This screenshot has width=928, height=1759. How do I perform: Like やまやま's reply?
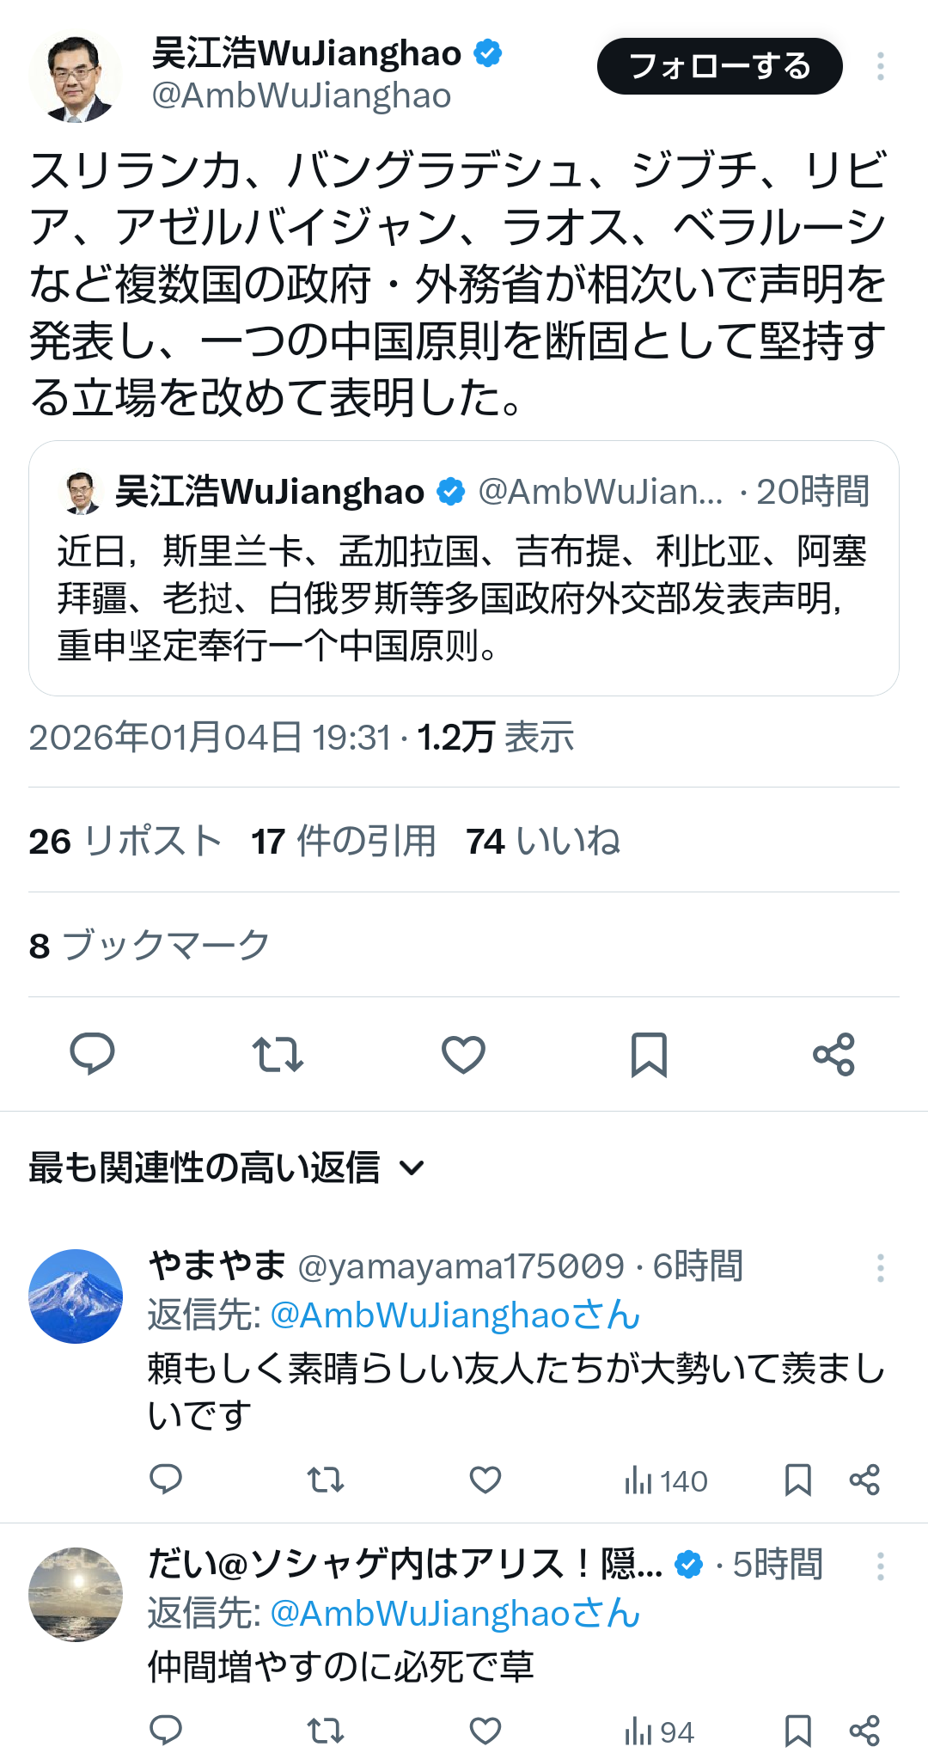[485, 1480]
